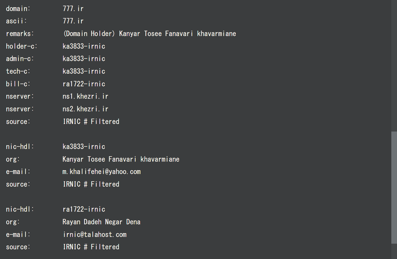Click the bill-c: field label

pos(18,84)
